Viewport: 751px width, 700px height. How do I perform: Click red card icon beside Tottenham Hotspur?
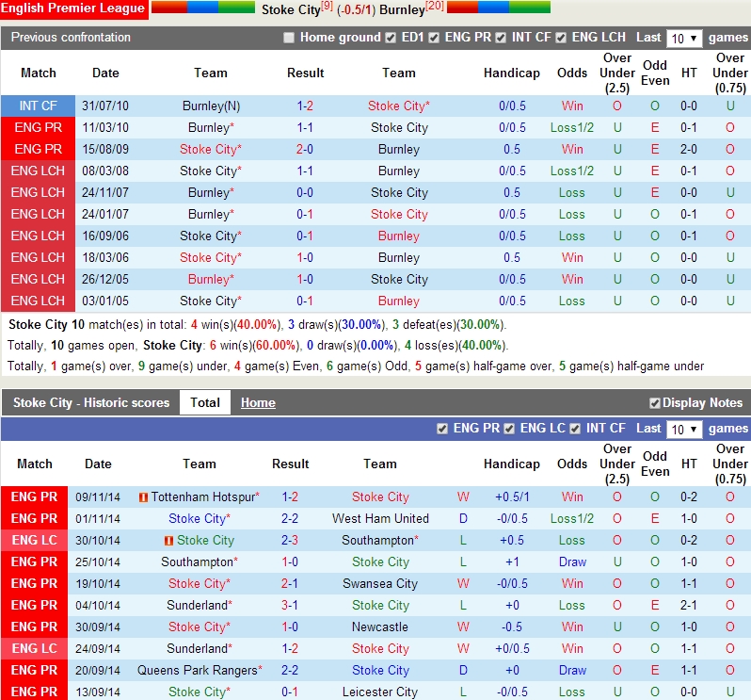tap(143, 497)
